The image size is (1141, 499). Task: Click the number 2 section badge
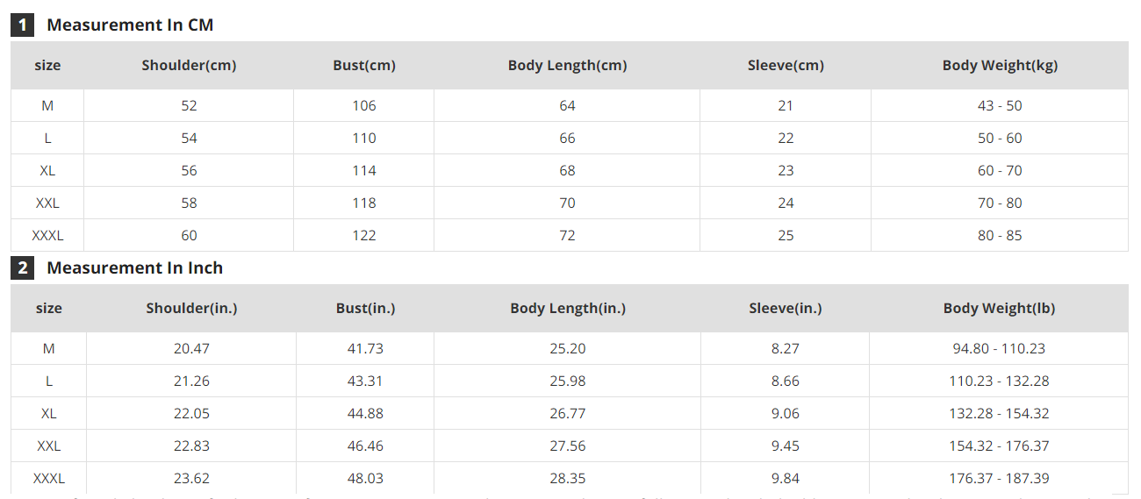click(22, 267)
